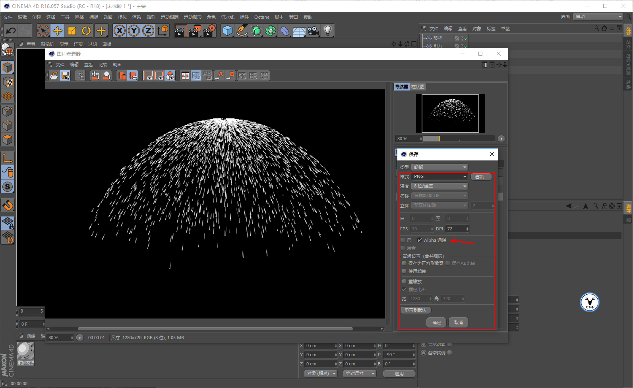Click Render to Picture Viewer icon

(x=195, y=31)
